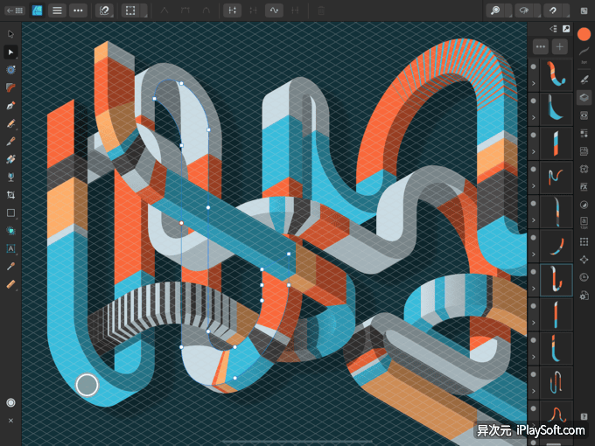Hide the blue curved wedge layer
This screenshot has width=595, height=446.
pyautogui.click(x=533, y=101)
